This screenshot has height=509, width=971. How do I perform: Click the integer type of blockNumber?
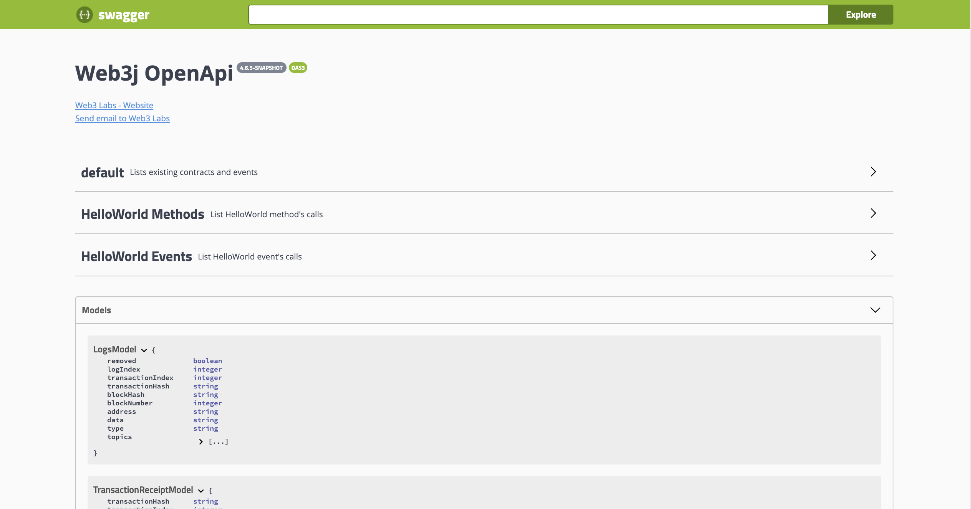coord(207,403)
